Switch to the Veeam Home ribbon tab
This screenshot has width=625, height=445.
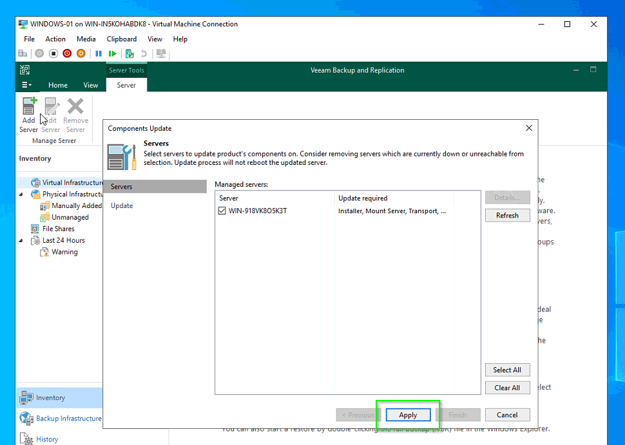point(58,85)
